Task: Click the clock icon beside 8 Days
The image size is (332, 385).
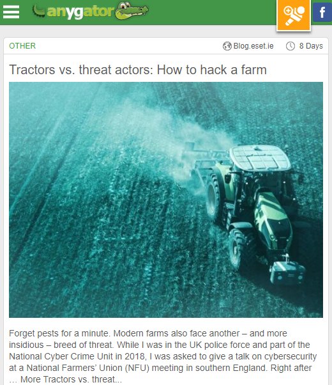Action: tap(290, 46)
